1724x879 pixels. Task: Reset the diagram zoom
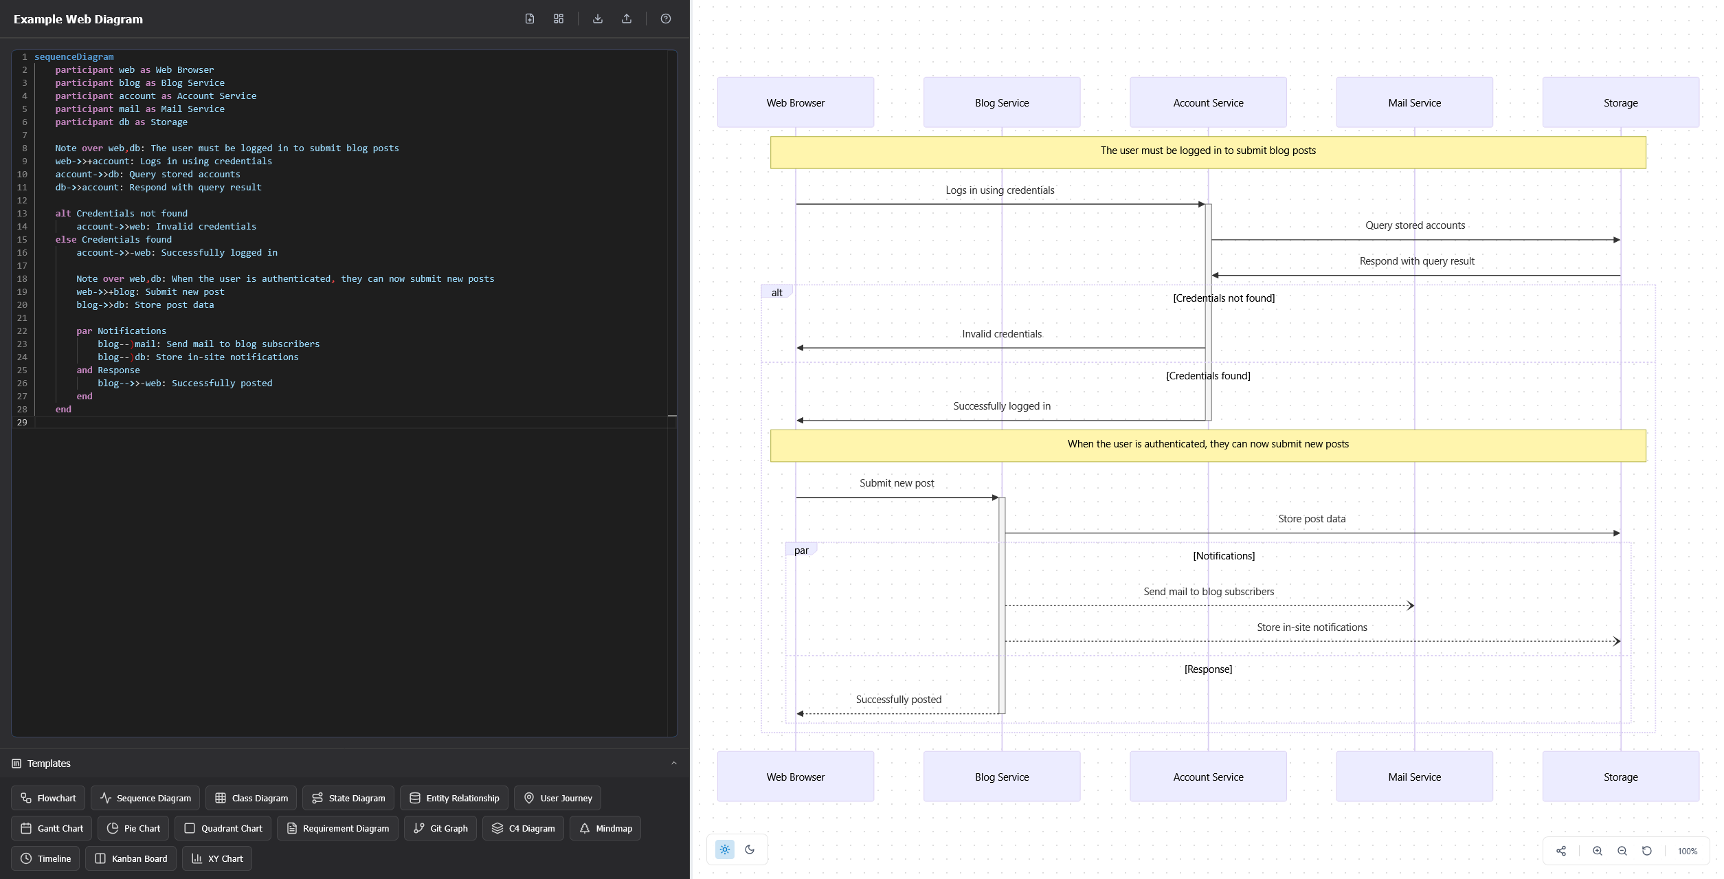tap(1647, 851)
